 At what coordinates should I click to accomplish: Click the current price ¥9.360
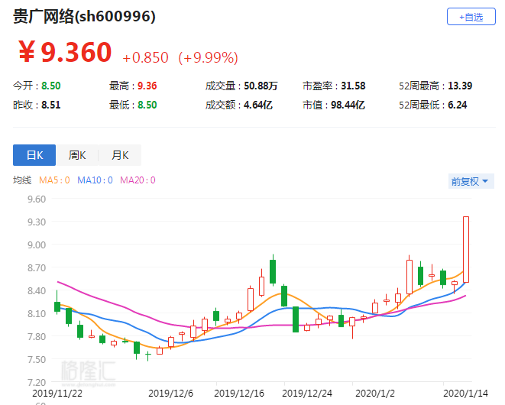[x=66, y=51]
